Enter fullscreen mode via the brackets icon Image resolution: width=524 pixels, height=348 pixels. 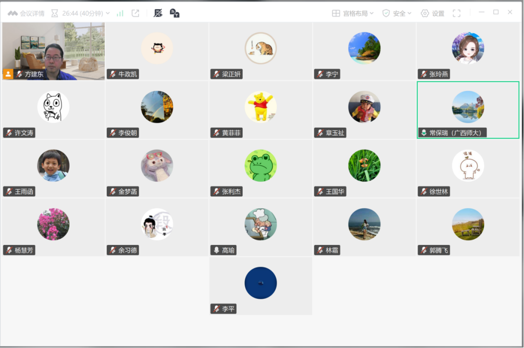tap(456, 13)
